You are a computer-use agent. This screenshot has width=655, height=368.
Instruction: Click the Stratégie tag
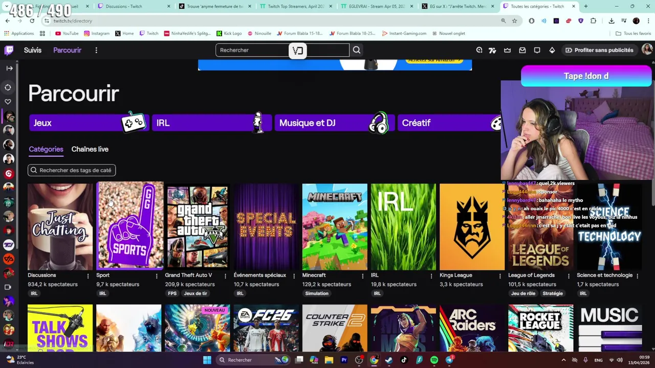[553, 293]
